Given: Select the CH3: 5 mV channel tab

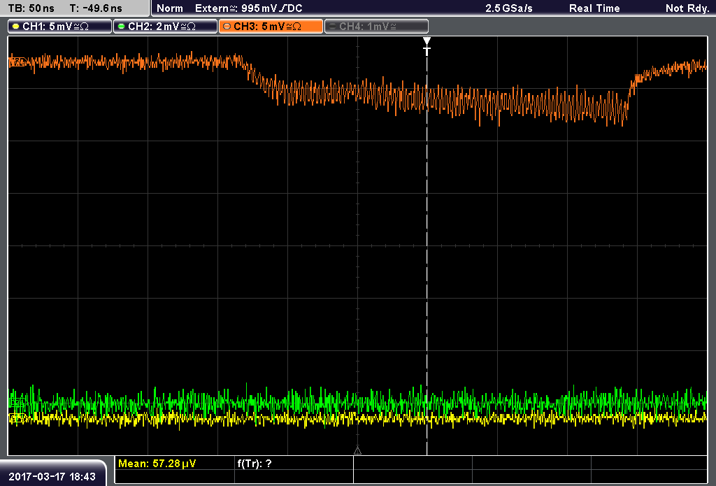Looking at the screenshot, I should [x=271, y=27].
